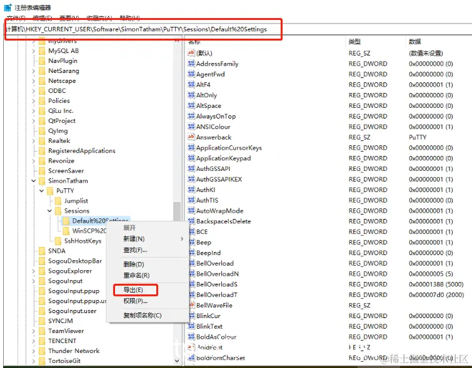Click the TeamViewer folder icon
The width and height of the screenshot is (472, 368).
pos(42,331)
